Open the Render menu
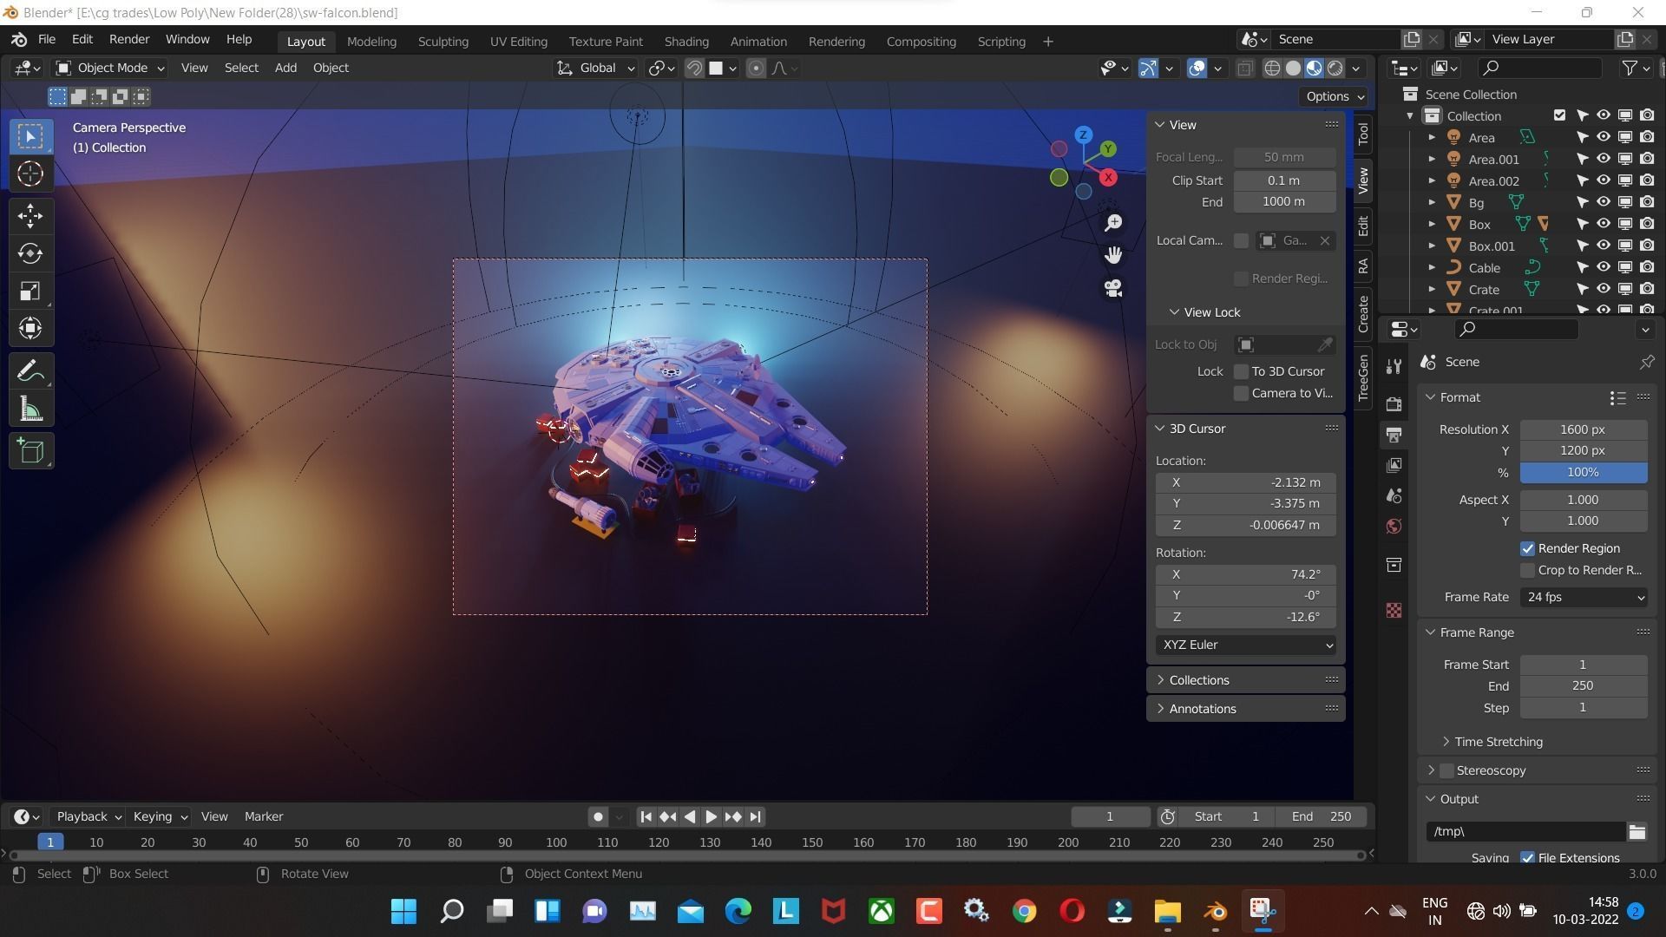 [128, 39]
